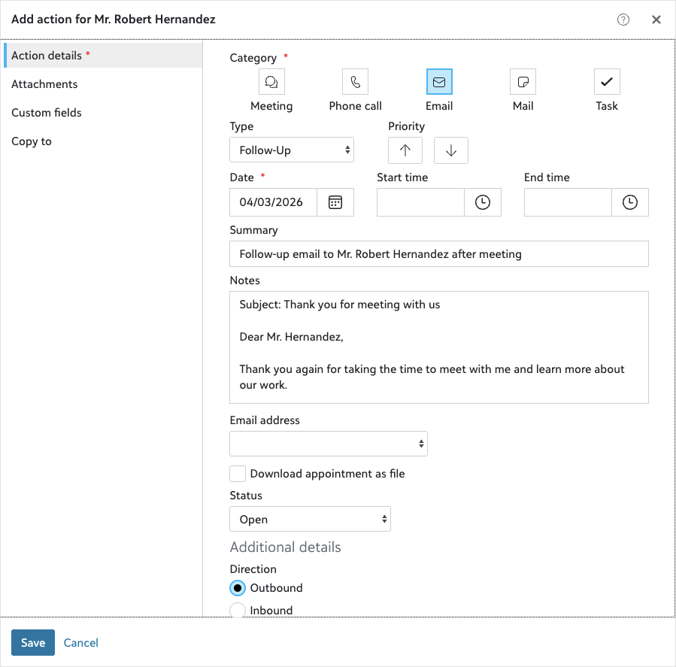Viewport: 676px width, 667px height.
Task: Expand the Email address dropdown
Action: tap(329, 444)
